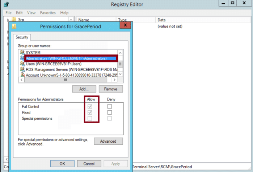
Task: Check Deny box for Read
Action: [110, 112]
